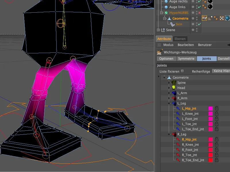Open the Modus menu
Image resolution: width=230 pixels, height=172 pixels.
coord(168,45)
